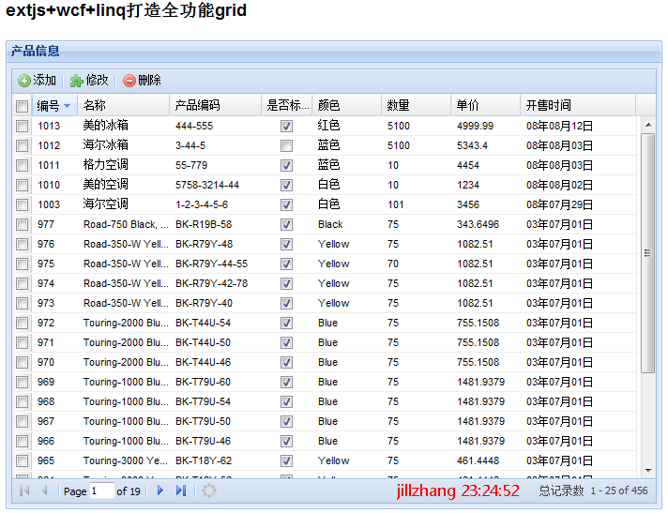Go to the first page
The height and width of the screenshot is (513, 668).
[24, 490]
